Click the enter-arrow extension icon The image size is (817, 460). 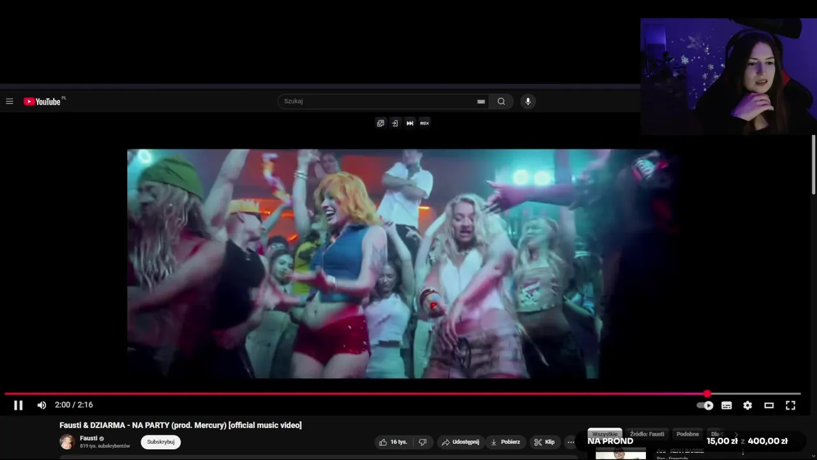click(x=394, y=123)
